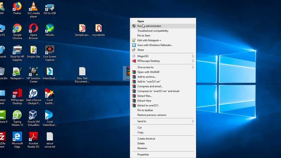Expand the Send to submenu arrow
Image resolution: width=281 pixels, height=158 pixels.
(x=193, y=121)
